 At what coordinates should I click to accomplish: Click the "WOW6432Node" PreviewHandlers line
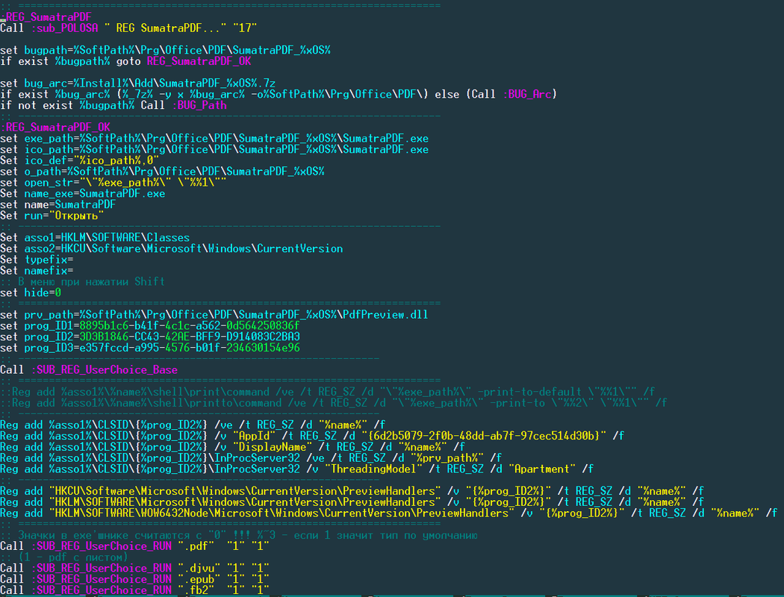coord(389,513)
